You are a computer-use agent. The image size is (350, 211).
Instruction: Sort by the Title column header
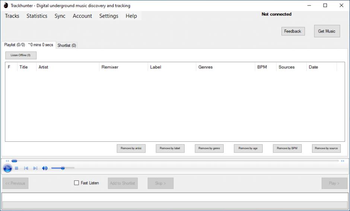pos(27,67)
